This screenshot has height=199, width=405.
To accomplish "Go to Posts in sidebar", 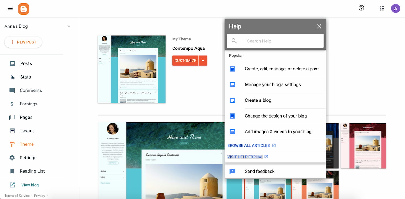I will coord(26,64).
